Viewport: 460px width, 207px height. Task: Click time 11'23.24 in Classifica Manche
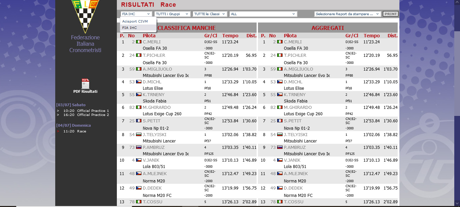230,42
